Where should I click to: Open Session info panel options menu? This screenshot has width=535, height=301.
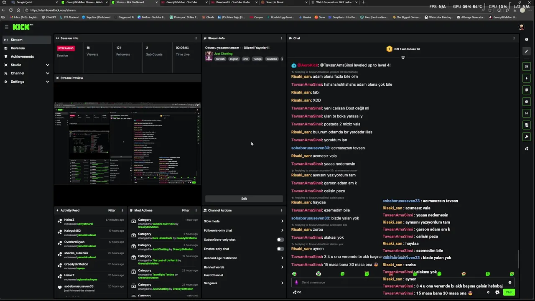196,38
